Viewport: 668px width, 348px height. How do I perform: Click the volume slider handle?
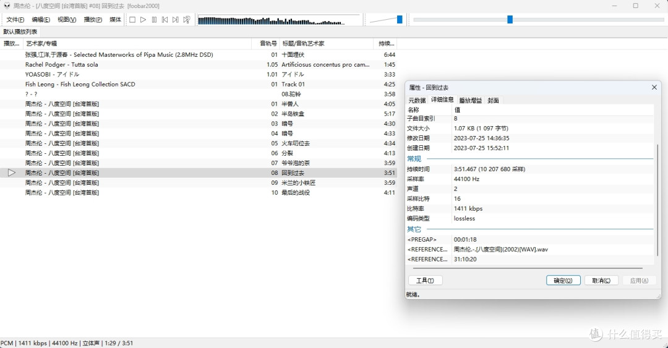(x=400, y=19)
